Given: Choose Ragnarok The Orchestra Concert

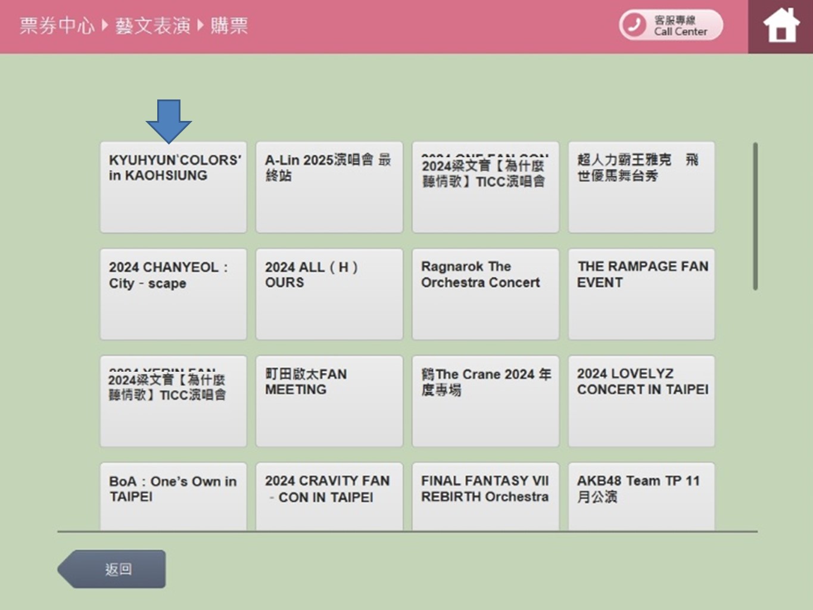Looking at the screenshot, I should pyautogui.click(x=485, y=294).
